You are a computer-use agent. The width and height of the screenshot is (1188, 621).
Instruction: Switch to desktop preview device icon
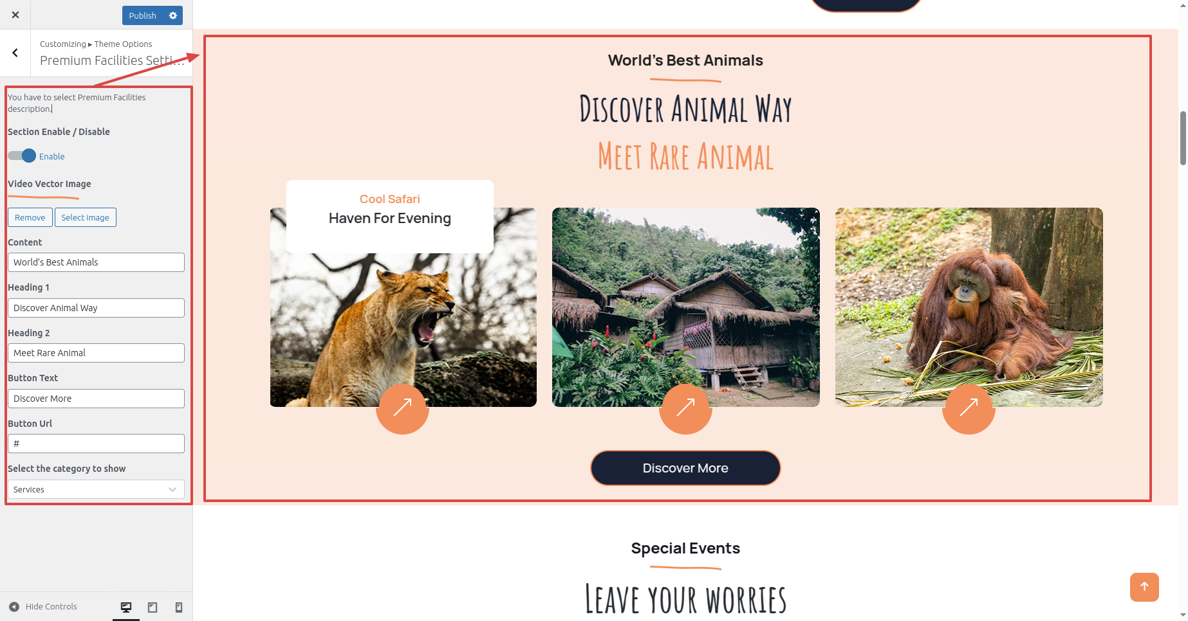126,607
